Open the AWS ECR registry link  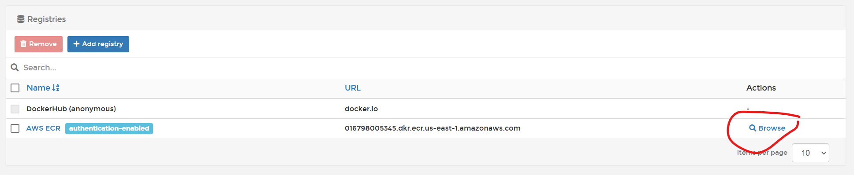pos(43,128)
